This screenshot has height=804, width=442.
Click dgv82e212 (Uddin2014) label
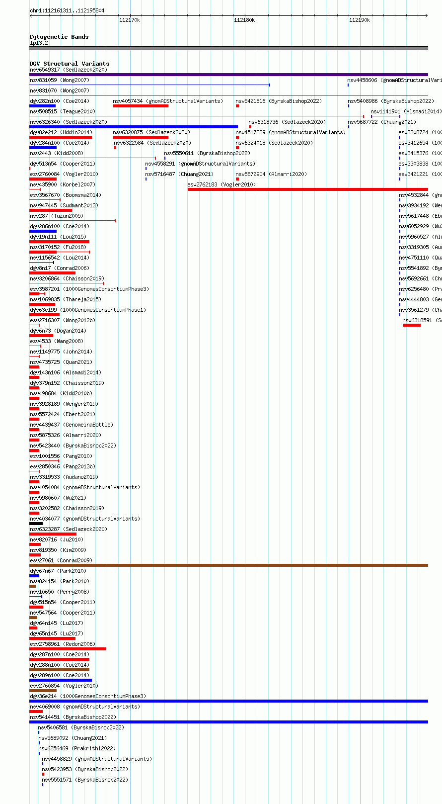(x=61, y=132)
